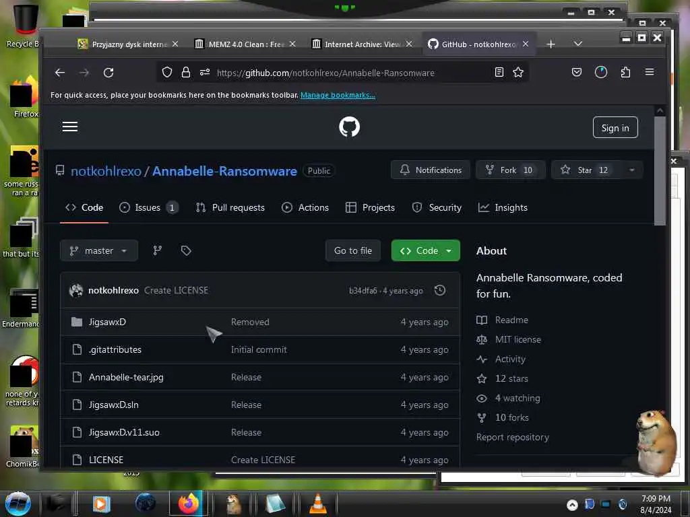Go back with Firefox back arrow
The image size is (690, 517).
(60, 73)
